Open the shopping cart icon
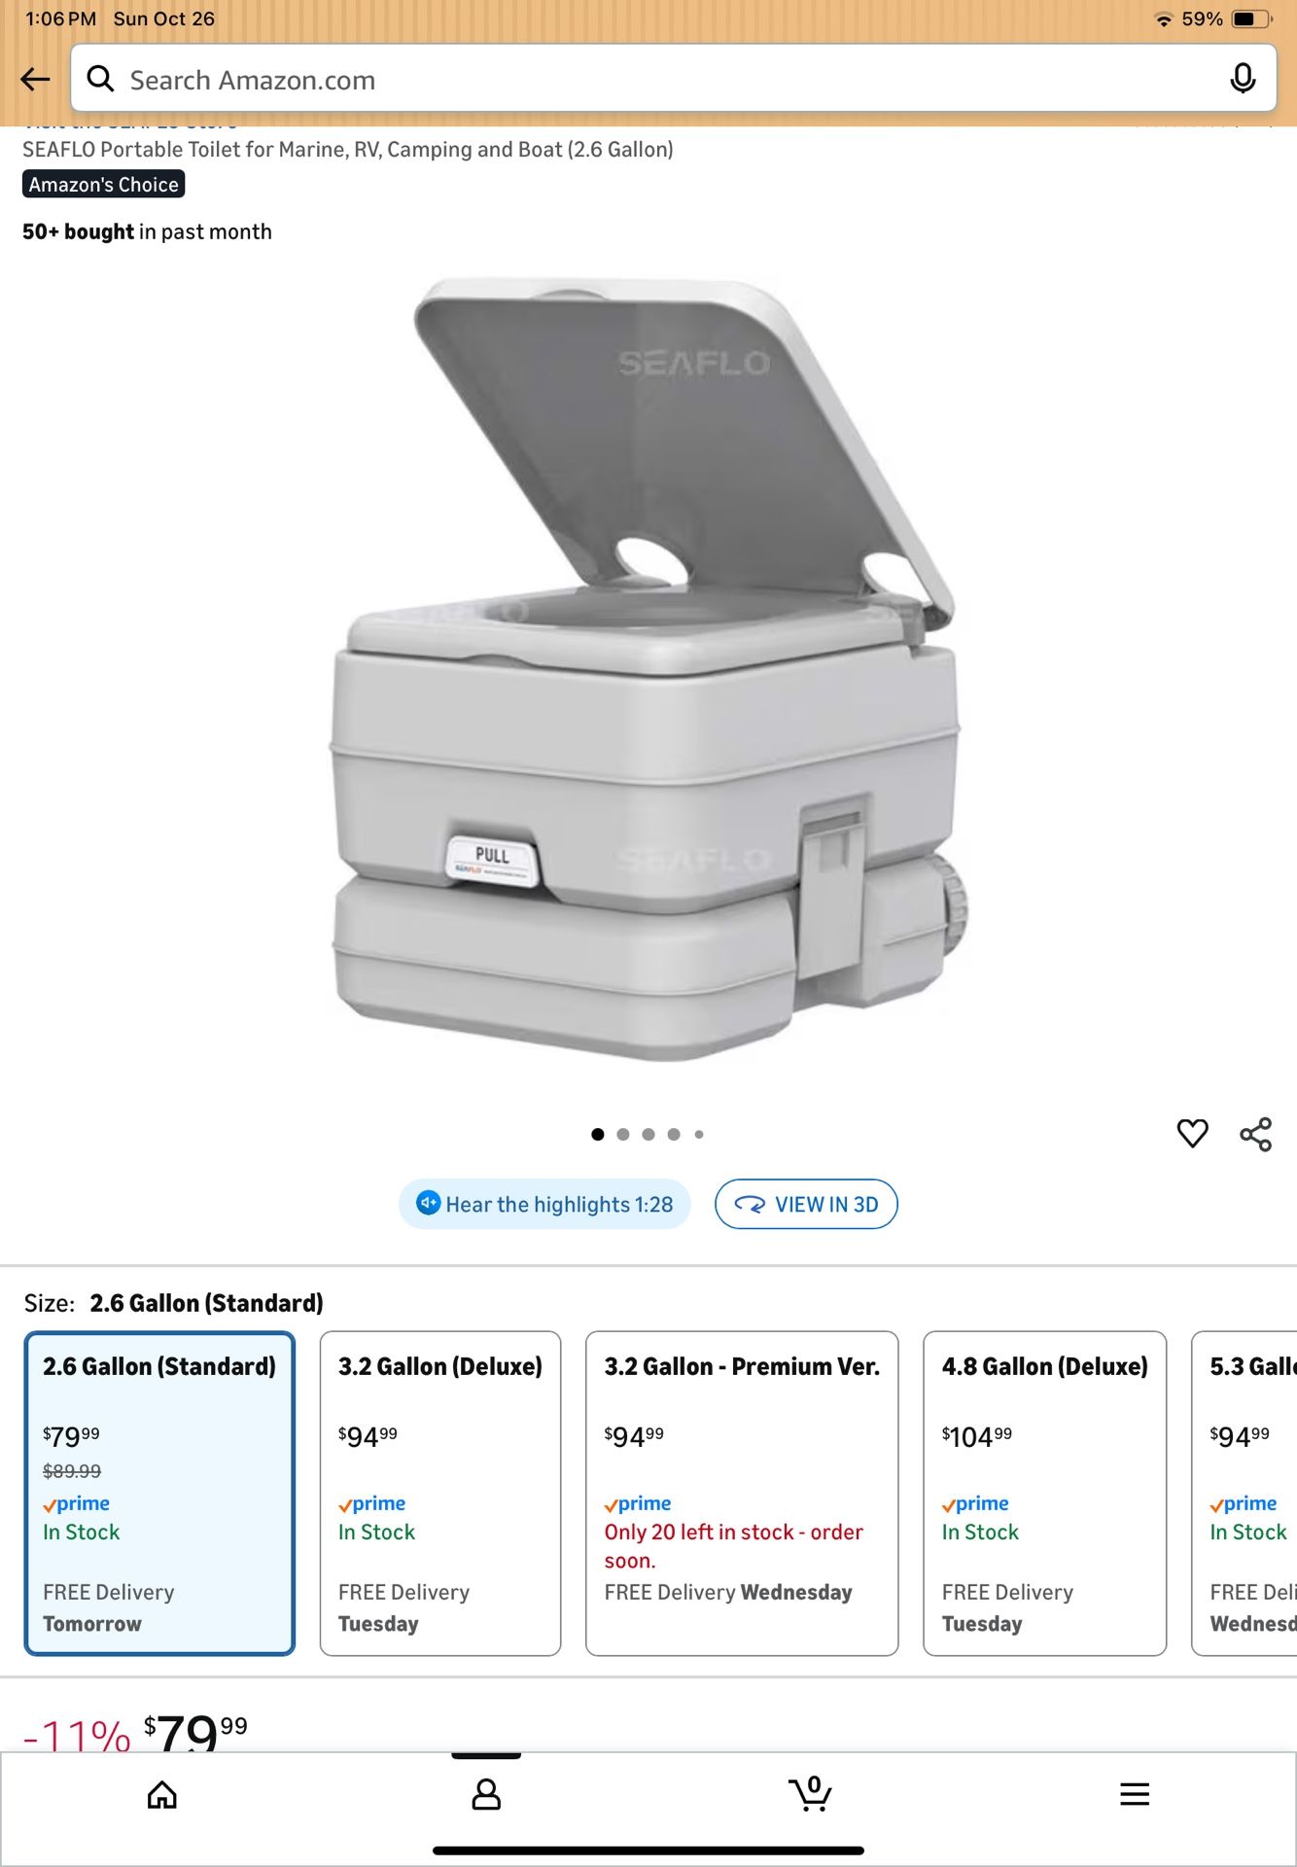Viewport: 1297px width, 1867px height. [810, 1793]
